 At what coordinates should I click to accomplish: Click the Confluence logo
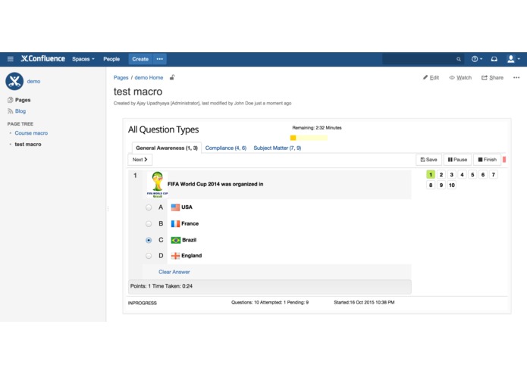point(42,59)
